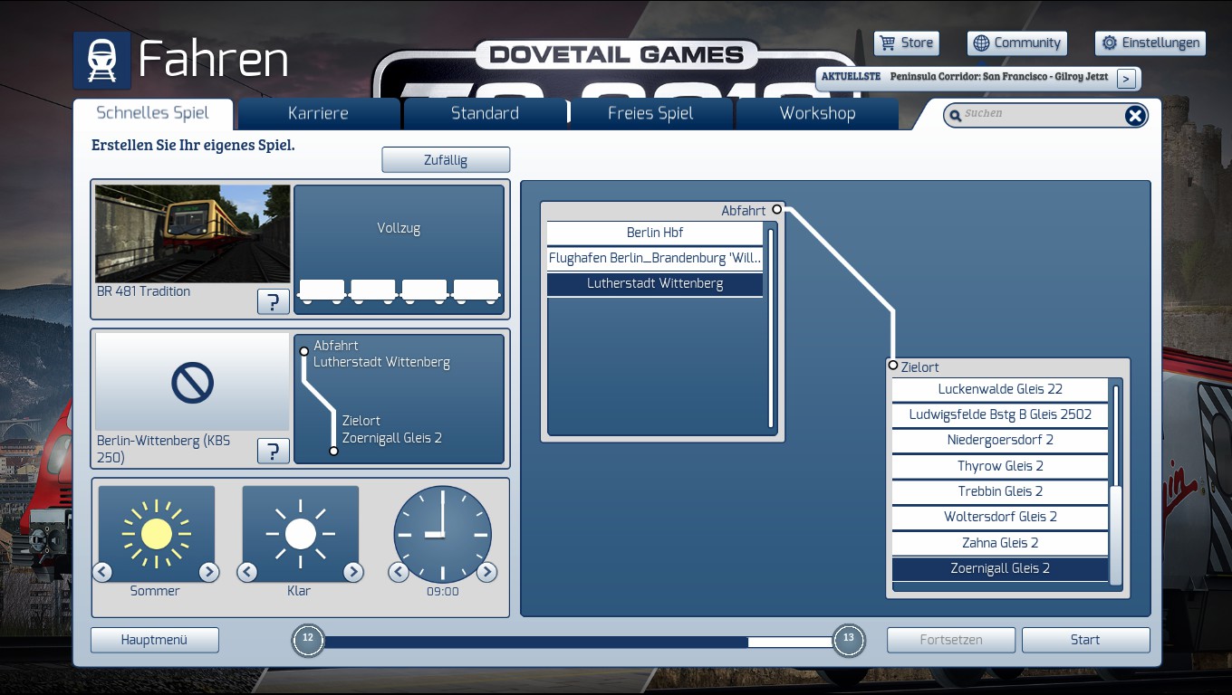Select Niedergoersdorf 2 destination

click(x=1000, y=440)
